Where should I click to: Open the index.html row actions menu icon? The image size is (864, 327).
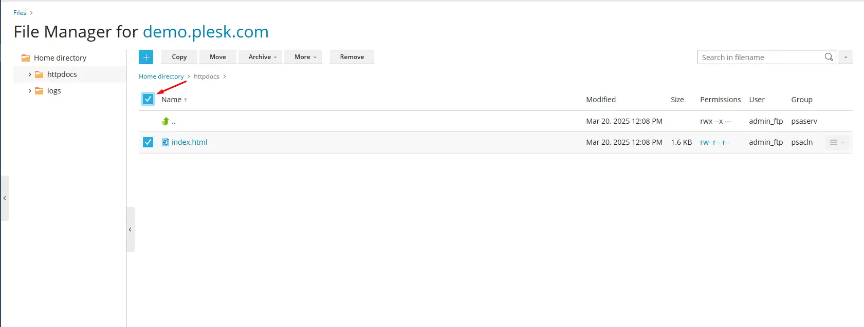coord(836,142)
